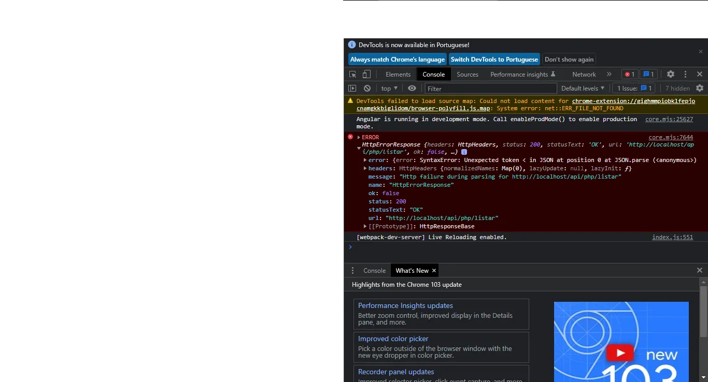Screen dimensions: 708x382
Task: Open the DevTools three-dot customize menu
Action: pyautogui.click(x=685, y=75)
